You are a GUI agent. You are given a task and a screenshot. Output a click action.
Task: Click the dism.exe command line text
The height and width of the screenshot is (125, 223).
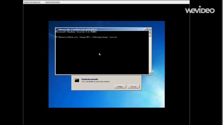(86, 37)
